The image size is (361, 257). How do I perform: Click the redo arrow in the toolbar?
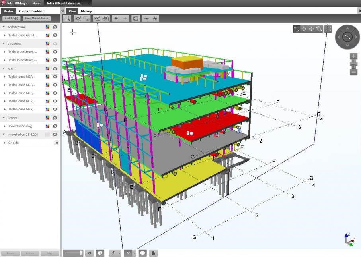pyautogui.click(x=125, y=19)
